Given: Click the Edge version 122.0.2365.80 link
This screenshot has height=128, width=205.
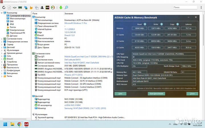Looking at the screenshot, I should [70, 32].
